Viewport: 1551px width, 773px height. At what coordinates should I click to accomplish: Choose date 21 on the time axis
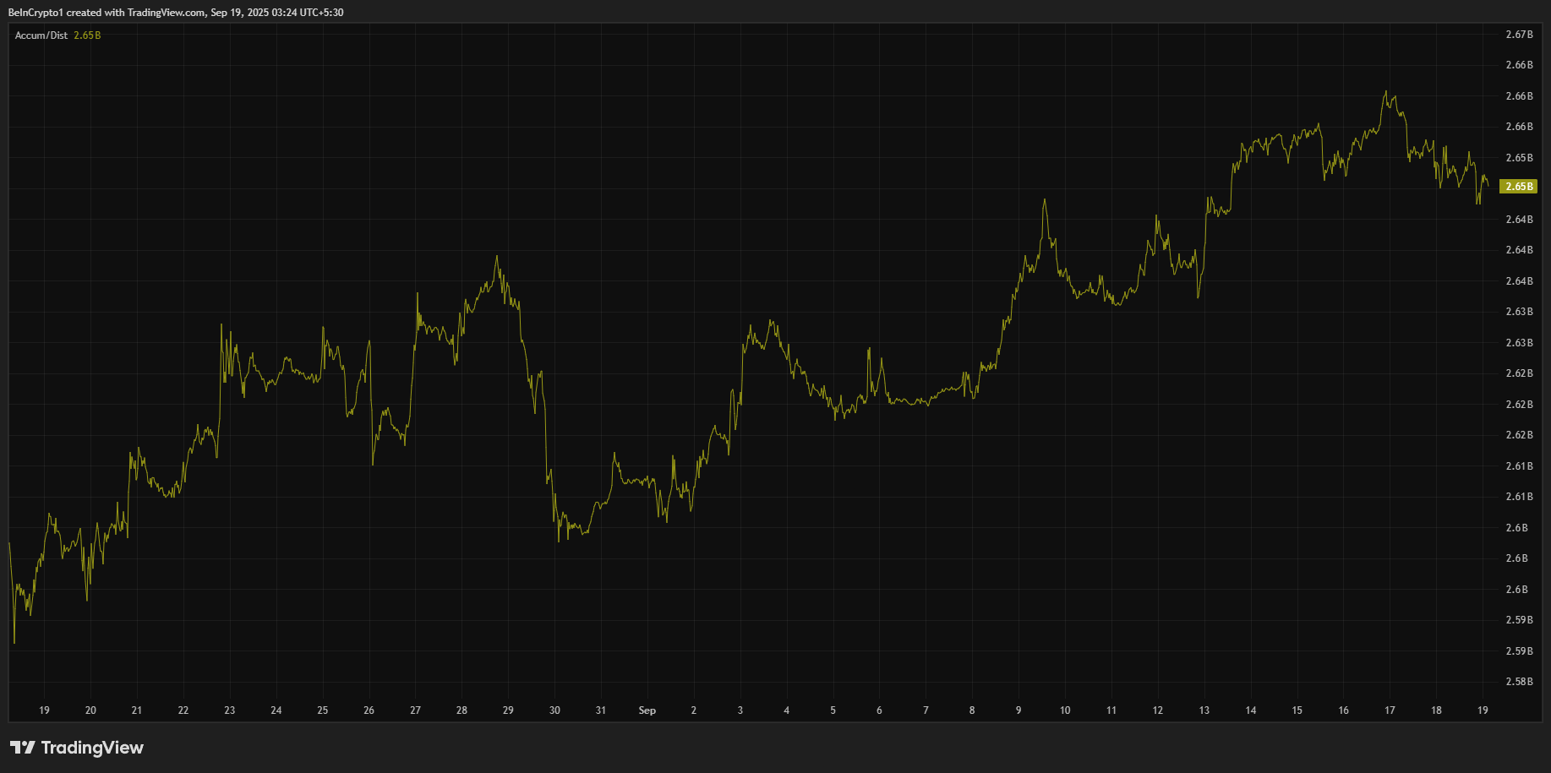click(x=137, y=710)
